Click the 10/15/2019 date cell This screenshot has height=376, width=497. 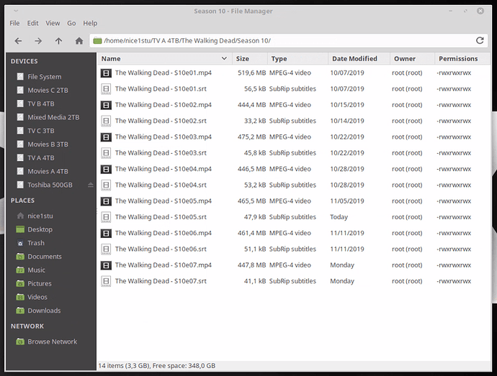tap(347, 105)
